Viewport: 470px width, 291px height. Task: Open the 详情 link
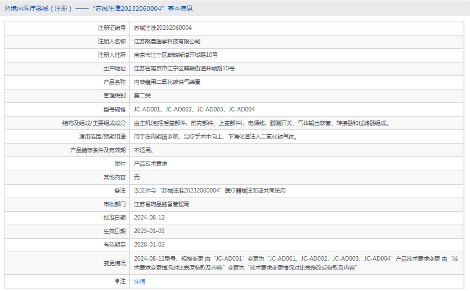coord(140,281)
